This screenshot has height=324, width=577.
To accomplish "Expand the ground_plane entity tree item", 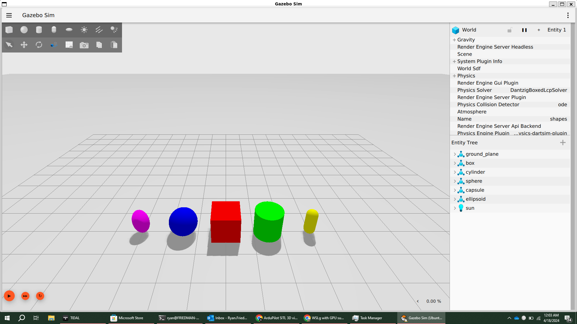I will 455,154.
